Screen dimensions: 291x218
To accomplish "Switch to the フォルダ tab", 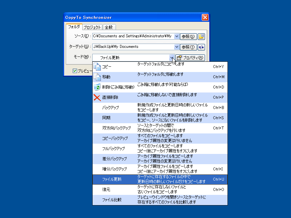I will (74, 27).
